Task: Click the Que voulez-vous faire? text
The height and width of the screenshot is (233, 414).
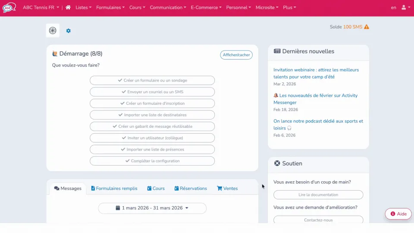Action: click(x=76, y=65)
